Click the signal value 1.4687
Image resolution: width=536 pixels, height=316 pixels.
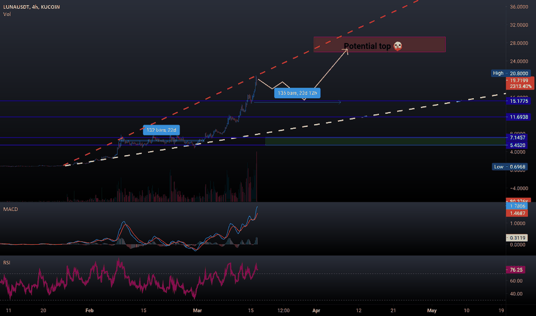[x=517, y=213]
